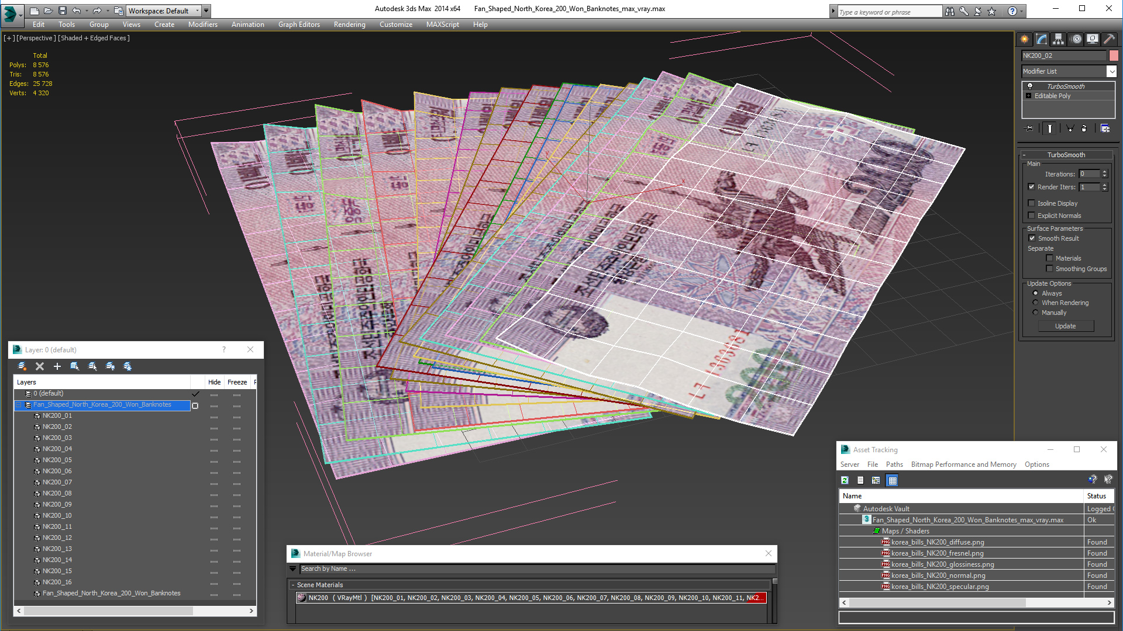Click the TurboSmooth Update button

[x=1066, y=326]
